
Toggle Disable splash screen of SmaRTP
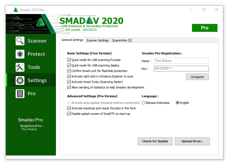click(x=69, y=114)
